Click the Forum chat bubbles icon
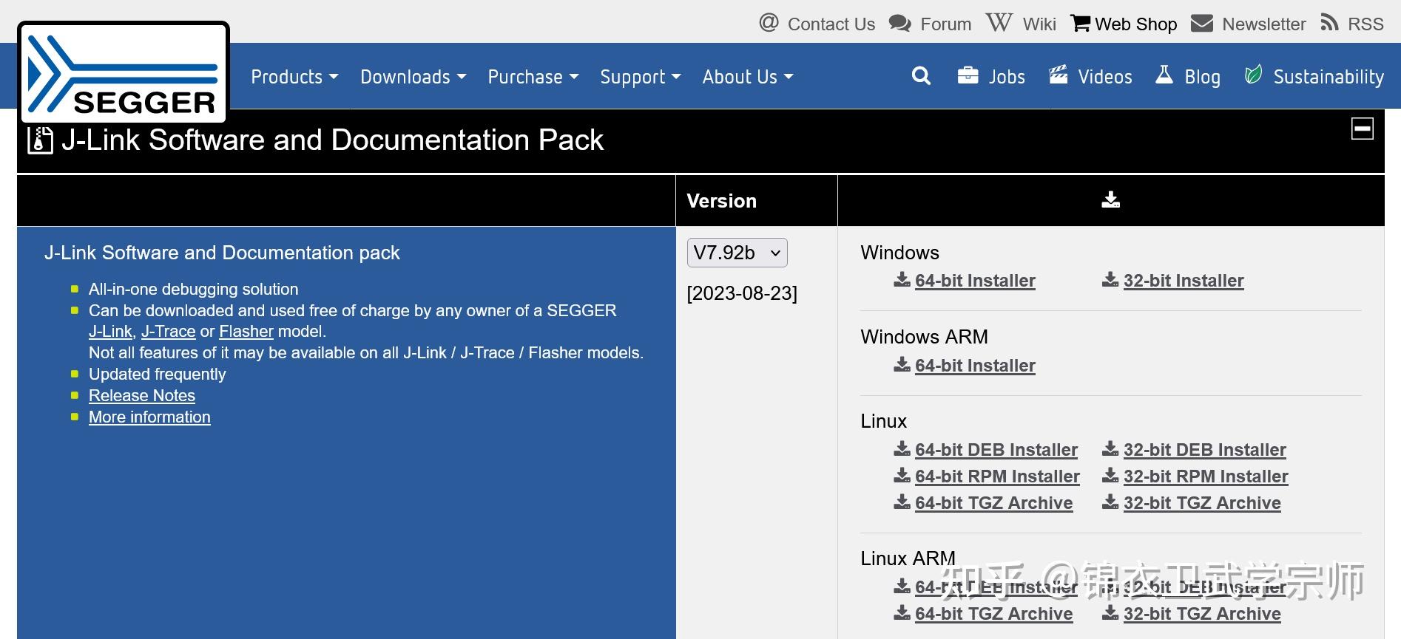The width and height of the screenshot is (1401, 639). click(x=900, y=23)
